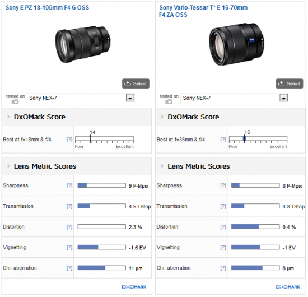Click the 'Best at f=18mm & f/4' text

click(x=27, y=140)
